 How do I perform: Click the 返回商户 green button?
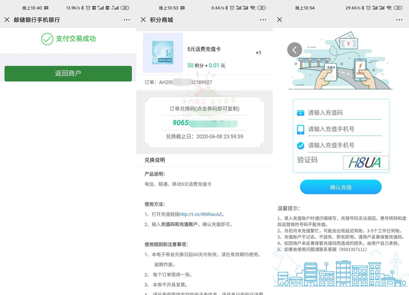[68, 74]
